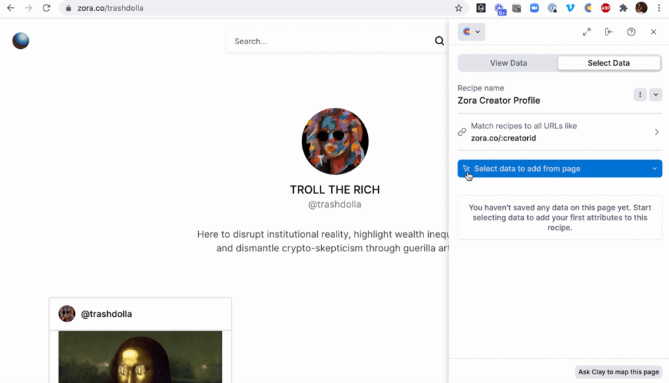The height and width of the screenshot is (383, 669).
Task: Close the Clay side panel
Action: click(x=653, y=32)
